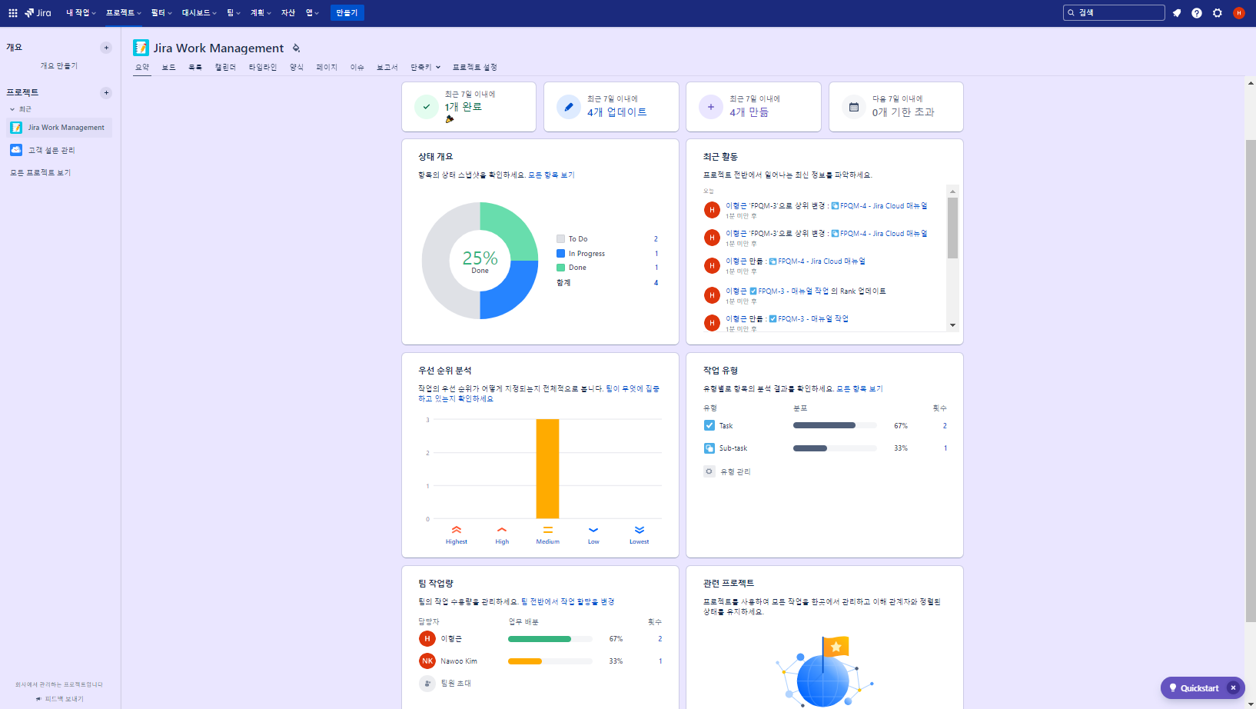1256x709 pixels.
Task: Open the 단축키 dropdown in project tabs
Action: 426,67
